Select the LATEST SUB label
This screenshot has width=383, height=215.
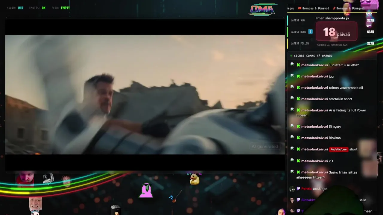[298, 20]
